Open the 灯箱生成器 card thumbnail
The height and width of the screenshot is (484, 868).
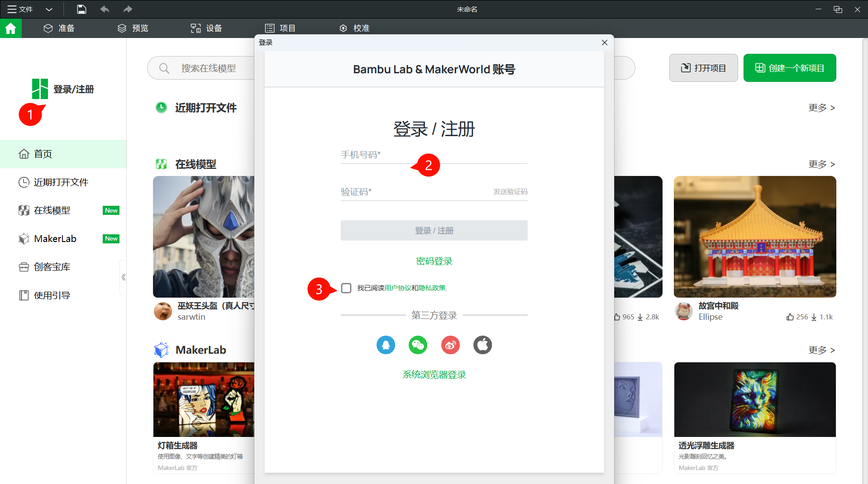click(x=204, y=399)
